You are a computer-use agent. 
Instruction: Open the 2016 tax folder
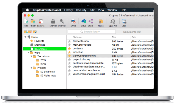43,64
